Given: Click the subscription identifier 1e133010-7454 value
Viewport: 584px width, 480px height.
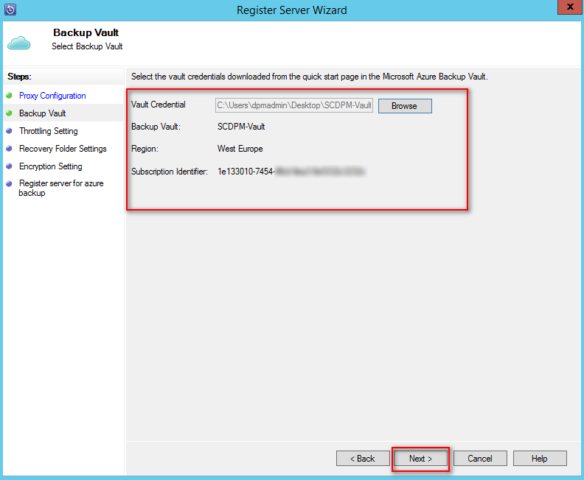Looking at the screenshot, I should pyautogui.click(x=291, y=172).
